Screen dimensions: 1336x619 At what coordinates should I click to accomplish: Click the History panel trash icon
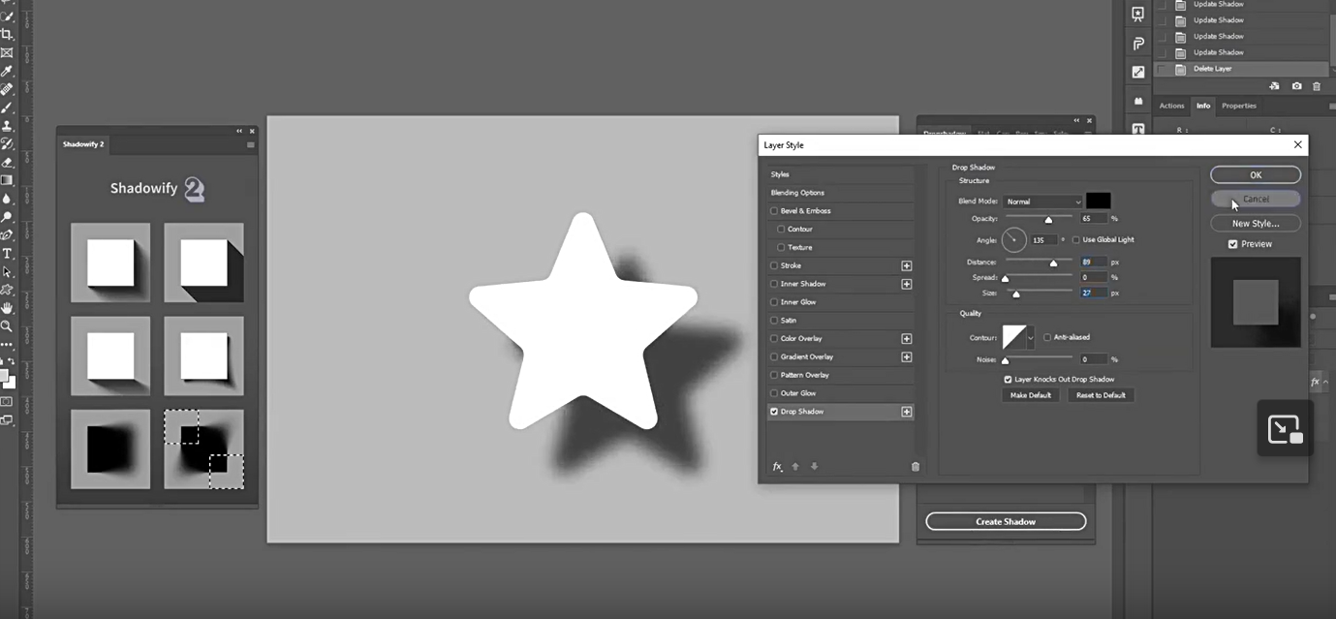tap(1316, 86)
